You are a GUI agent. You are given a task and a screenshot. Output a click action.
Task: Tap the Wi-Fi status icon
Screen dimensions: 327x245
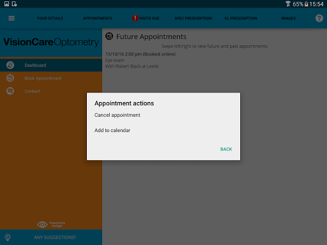(288, 4)
